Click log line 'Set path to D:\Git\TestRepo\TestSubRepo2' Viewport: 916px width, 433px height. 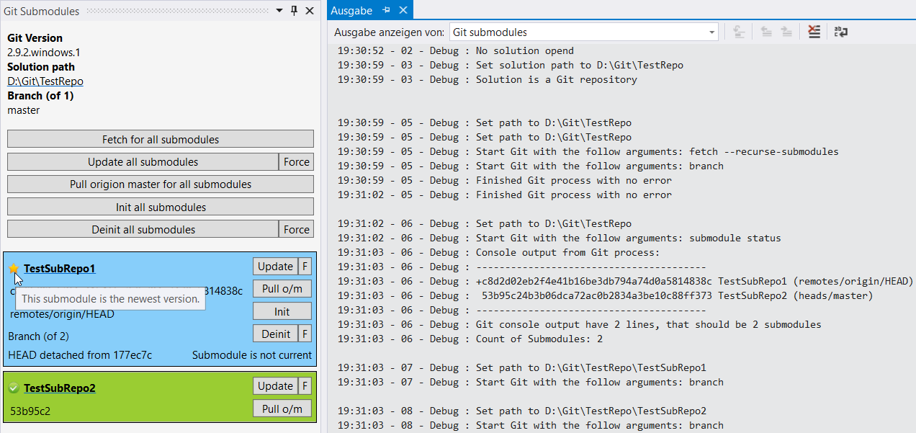pos(522,411)
